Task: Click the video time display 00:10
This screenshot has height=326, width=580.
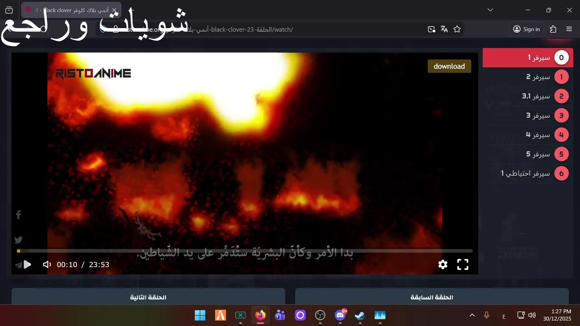Action: tap(67, 264)
